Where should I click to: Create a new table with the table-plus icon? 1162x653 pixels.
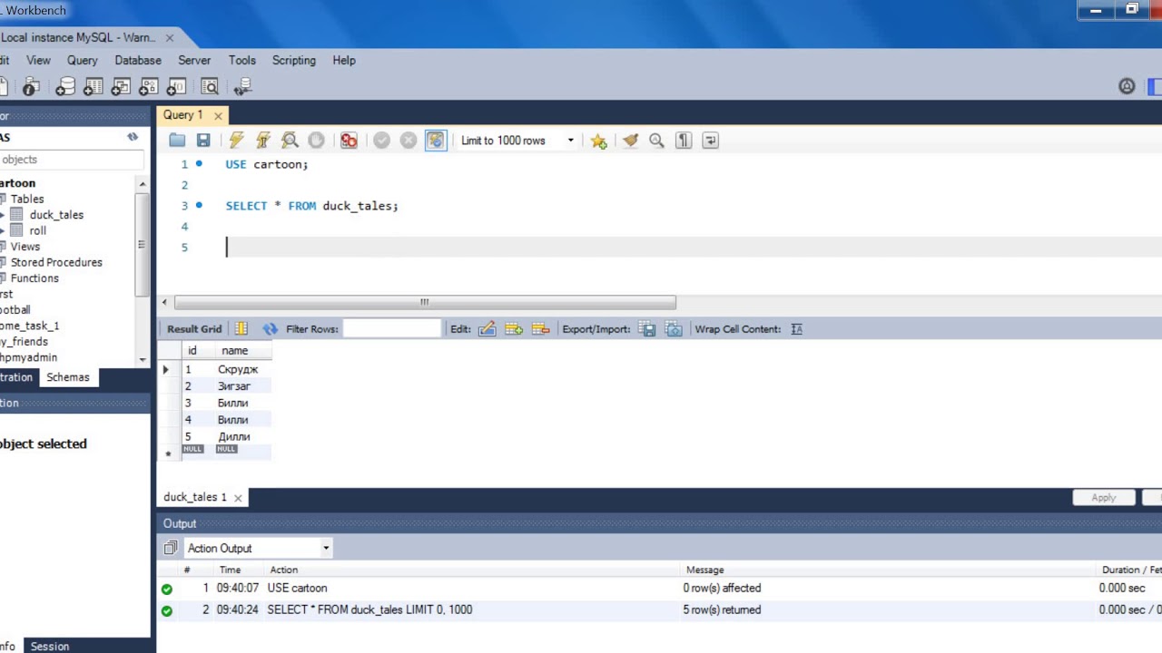coord(94,87)
